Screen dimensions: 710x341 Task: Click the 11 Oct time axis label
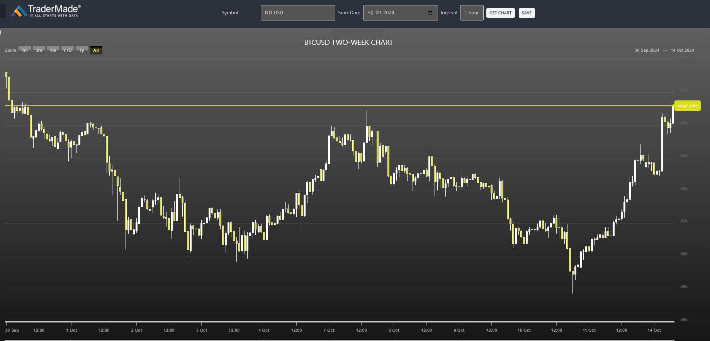(589, 330)
